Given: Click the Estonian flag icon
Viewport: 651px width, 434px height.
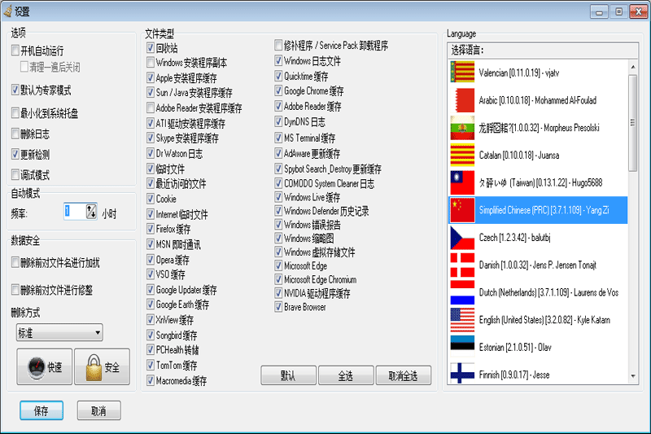Looking at the screenshot, I should point(462,347).
